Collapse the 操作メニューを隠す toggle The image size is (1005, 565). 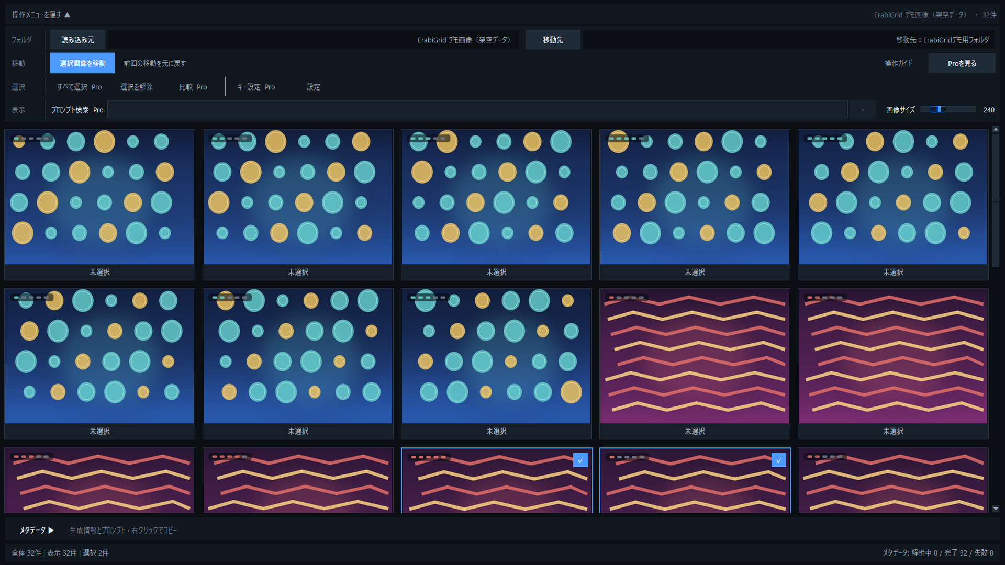click(41, 15)
